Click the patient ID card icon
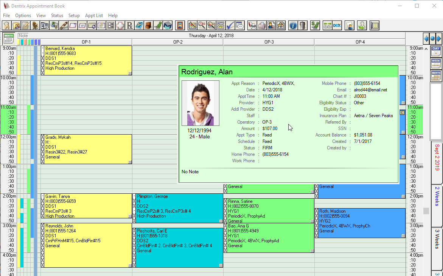This screenshot has width=443, height=276. pyautogui.click(x=44, y=25)
